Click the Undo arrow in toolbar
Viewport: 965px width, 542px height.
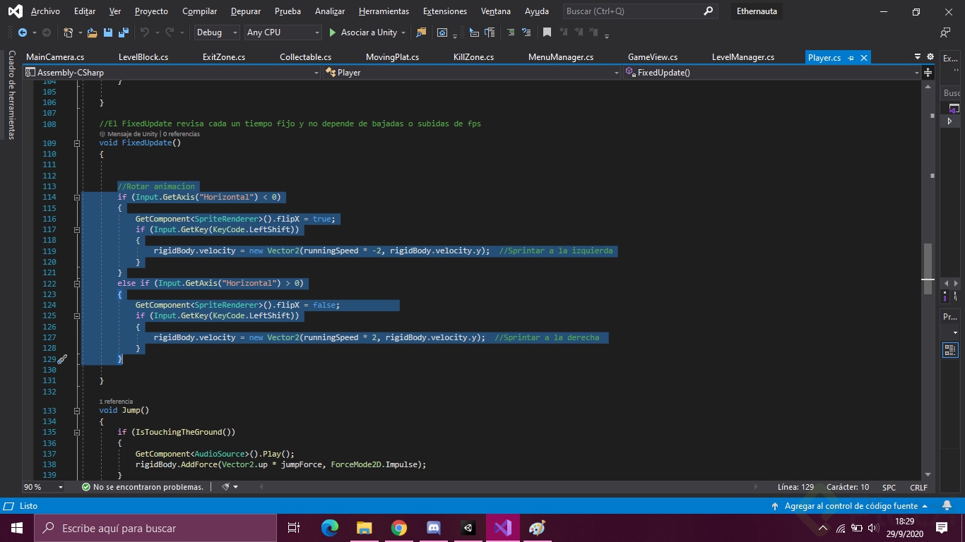pyautogui.click(x=144, y=32)
